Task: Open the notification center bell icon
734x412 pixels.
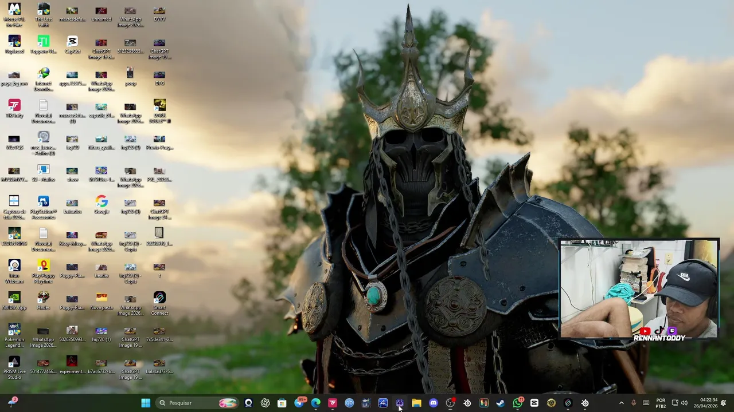Action: (724, 403)
